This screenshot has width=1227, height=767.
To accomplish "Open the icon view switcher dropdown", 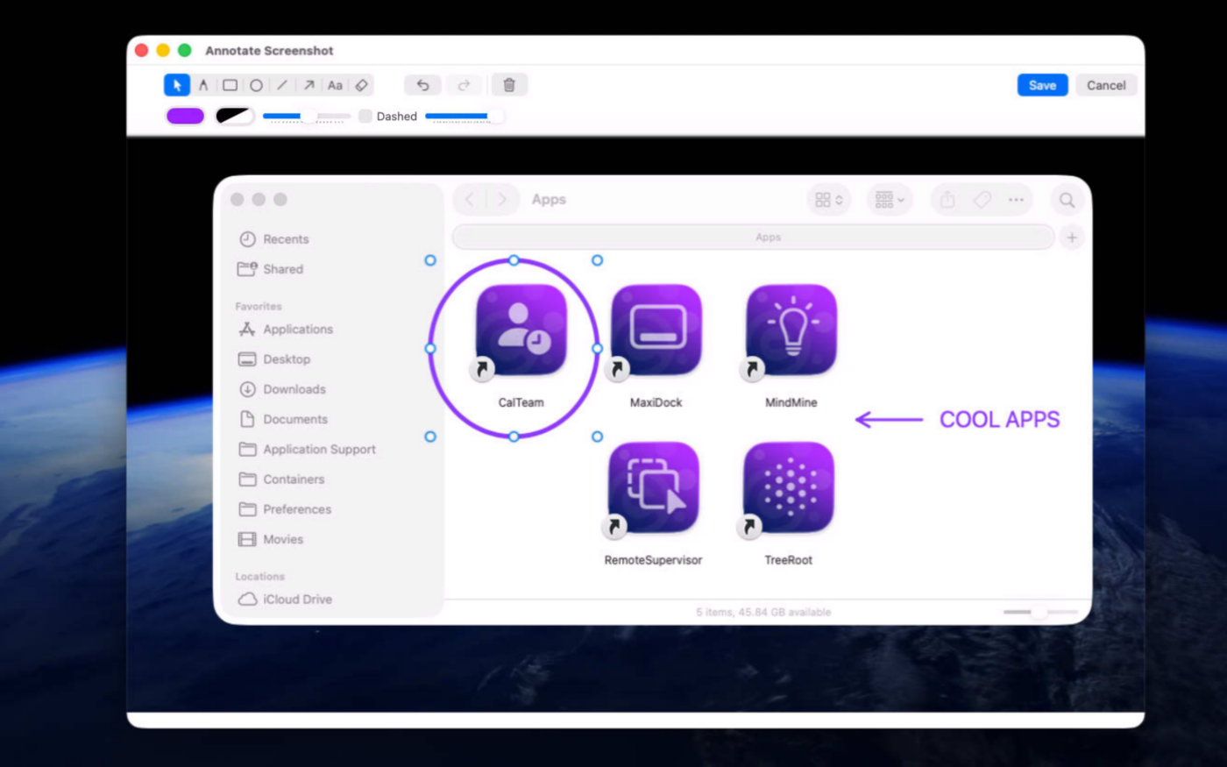I will tap(828, 200).
